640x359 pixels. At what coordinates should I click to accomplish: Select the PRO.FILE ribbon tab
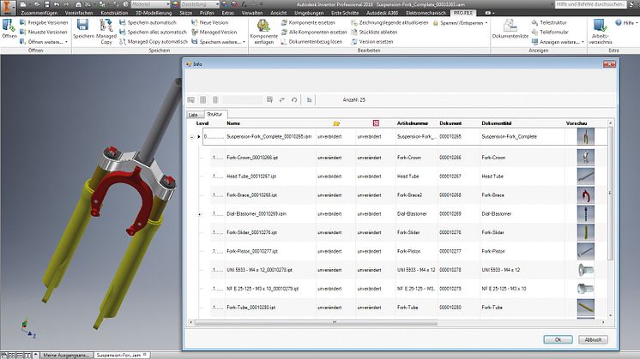pyautogui.click(x=463, y=13)
